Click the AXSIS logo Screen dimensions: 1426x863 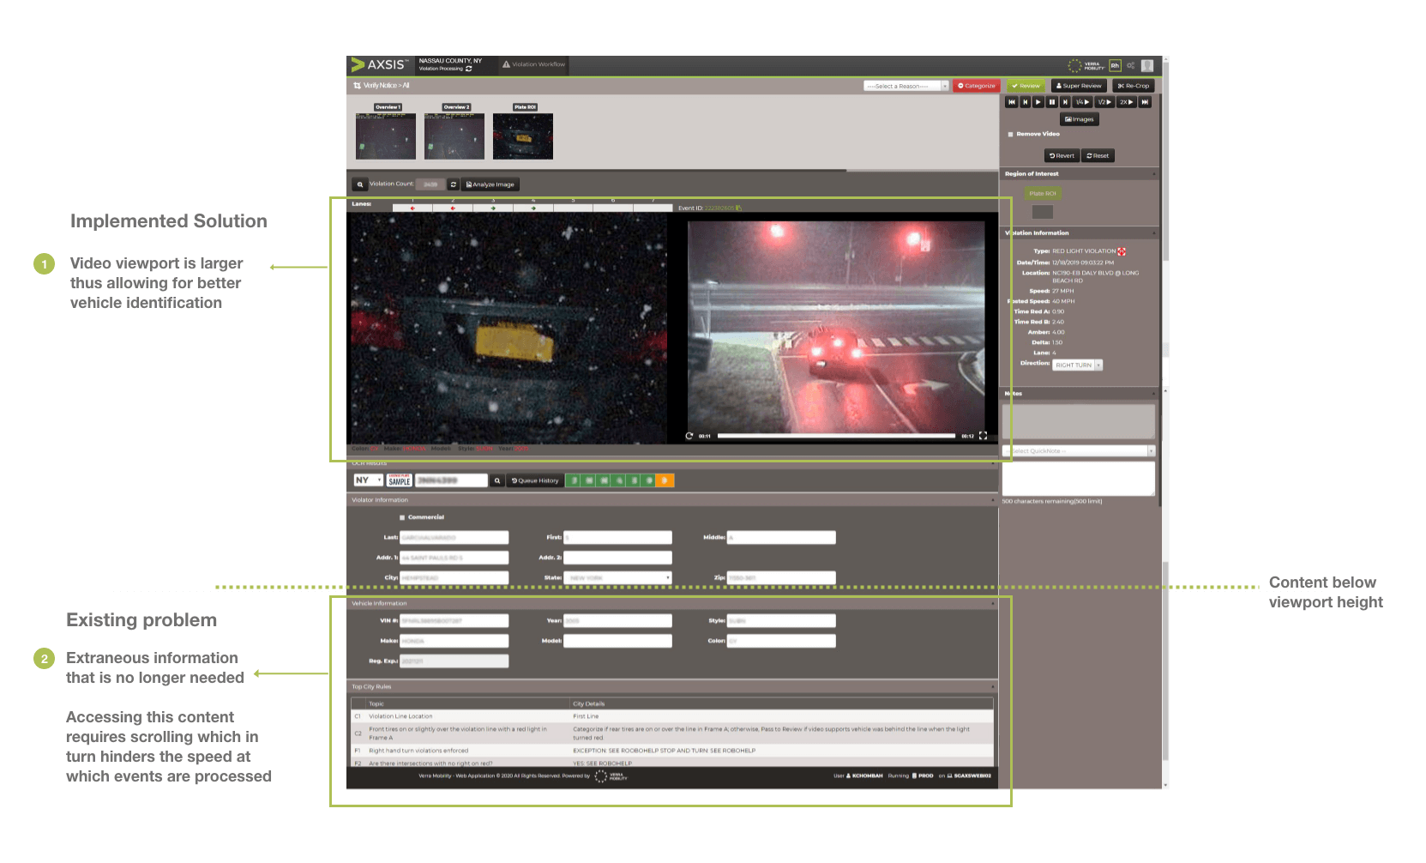[x=379, y=65]
